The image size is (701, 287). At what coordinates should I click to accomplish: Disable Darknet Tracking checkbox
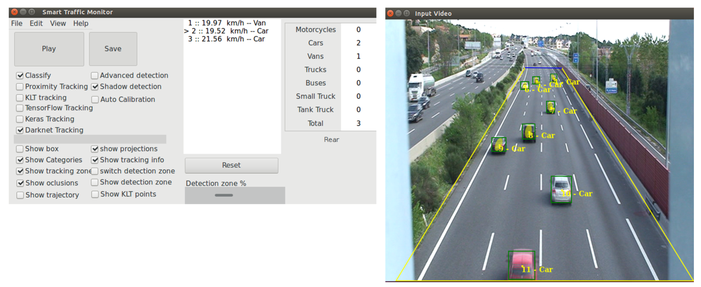[x=20, y=130]
